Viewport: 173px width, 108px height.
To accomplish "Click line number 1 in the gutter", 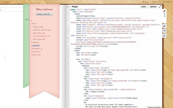I will (69, 10).
